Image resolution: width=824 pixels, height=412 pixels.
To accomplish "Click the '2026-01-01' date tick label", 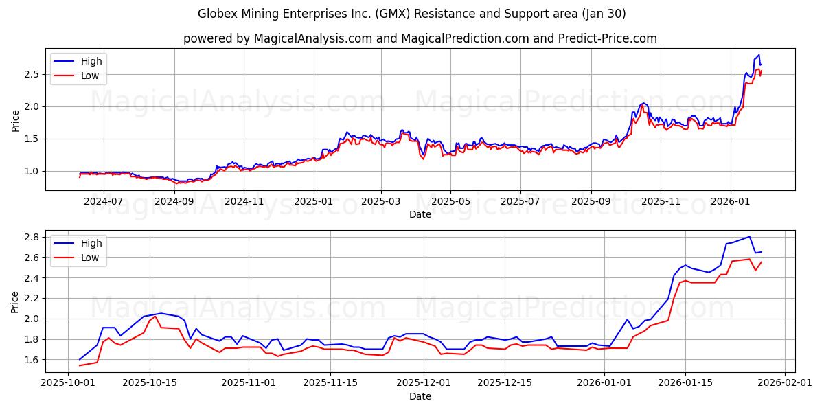I will (x=604, y=384).
